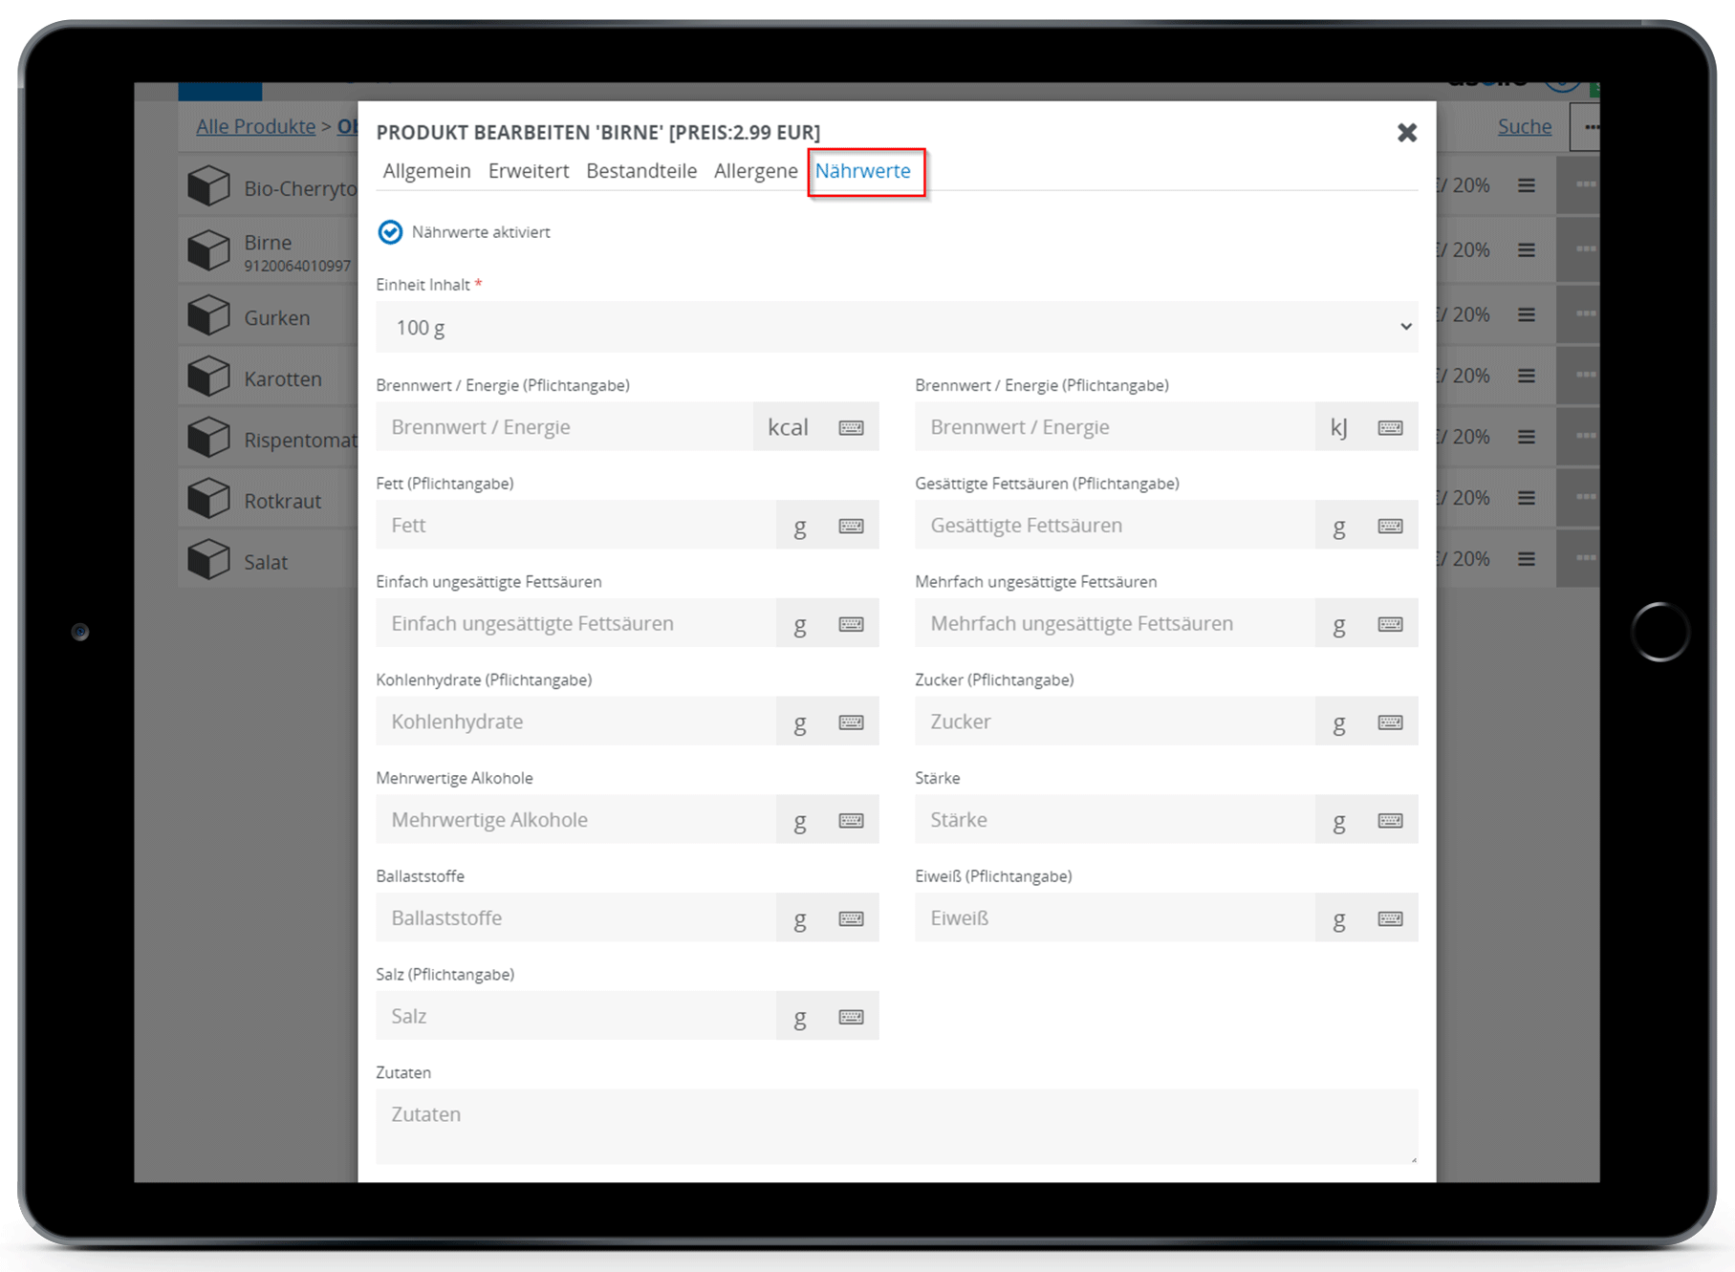Viewport: 1735px width, 1272px height.
Task: Open keypad icon for Salz field
Action: pyautogui.click(x=851, y=1017)
